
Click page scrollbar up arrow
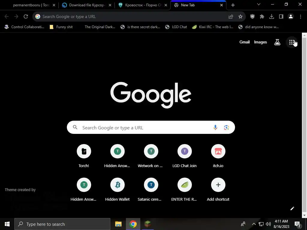click(x=304, y=35)
